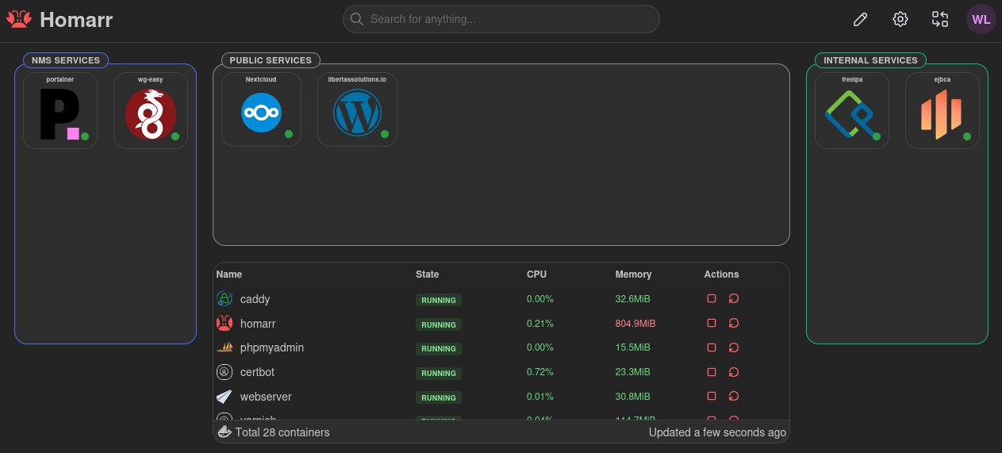Click certbot CPU value 0.72%
Viewport: 1002px width, 453px height.
[x=540, y=372]
